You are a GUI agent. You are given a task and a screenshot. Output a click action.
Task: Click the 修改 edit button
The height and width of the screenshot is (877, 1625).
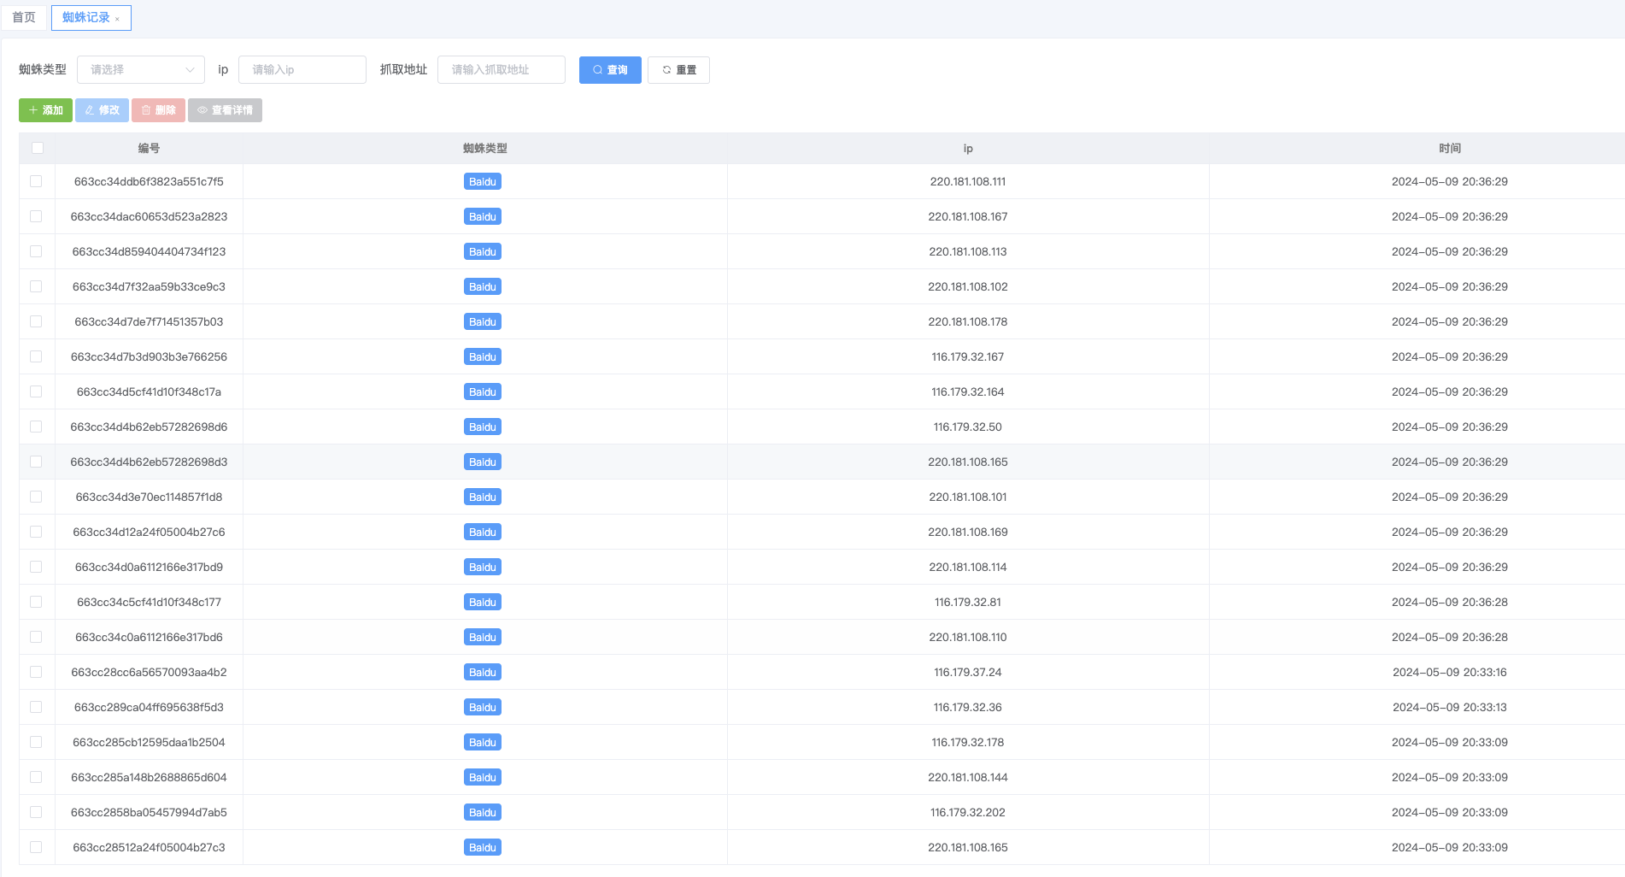point(102,110)
